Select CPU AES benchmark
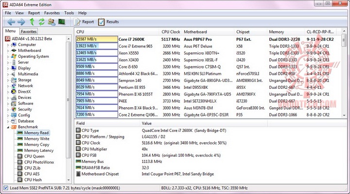The height and width of the screenshot is (194, 350). (x=32, y=174)
